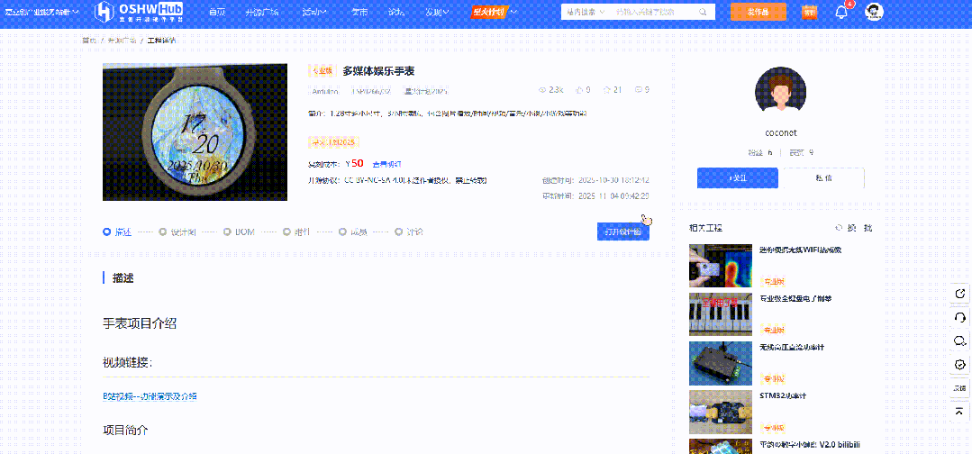Click the 星火计划 banner badge

(489, 12)
